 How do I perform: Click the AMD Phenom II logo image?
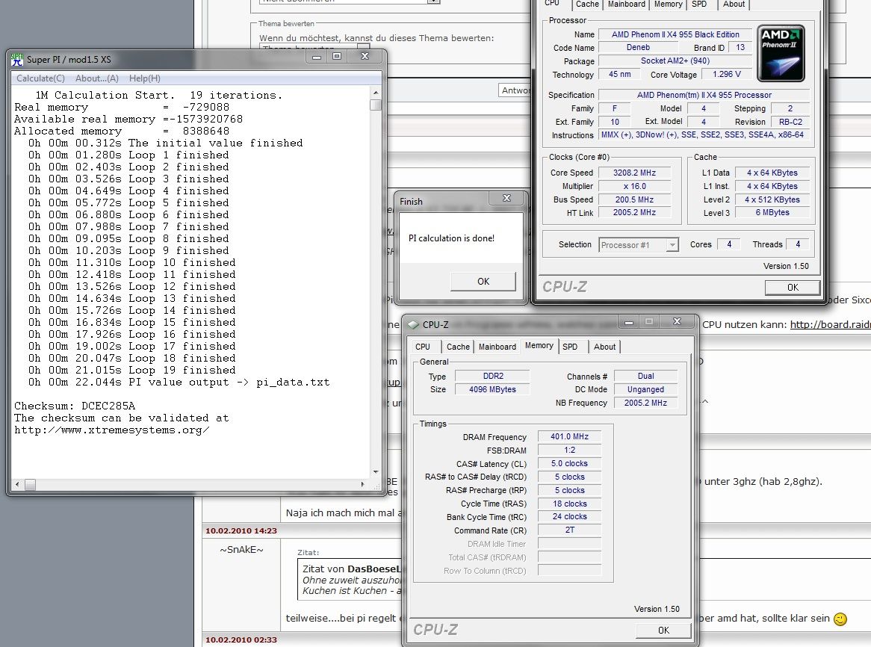tap(781, 53)
